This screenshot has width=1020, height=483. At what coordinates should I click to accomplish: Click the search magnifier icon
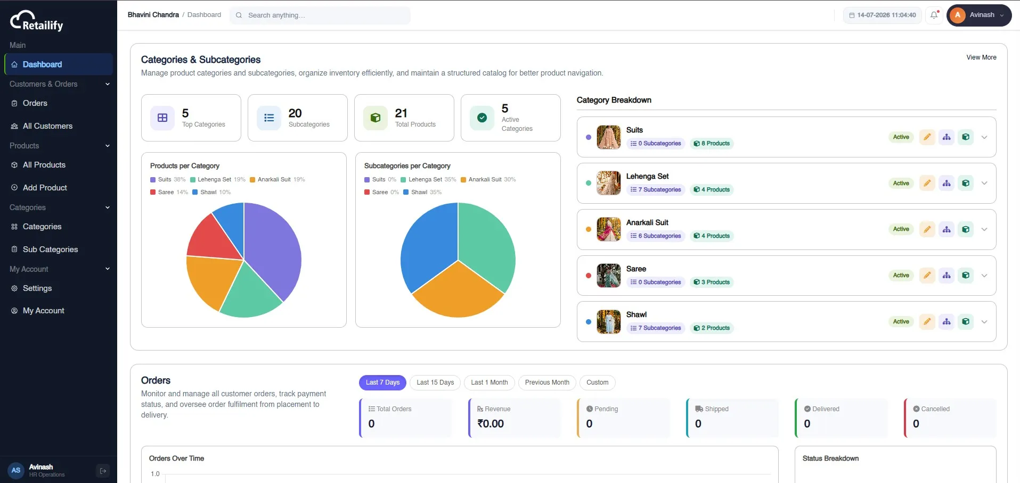click(239, 15)
